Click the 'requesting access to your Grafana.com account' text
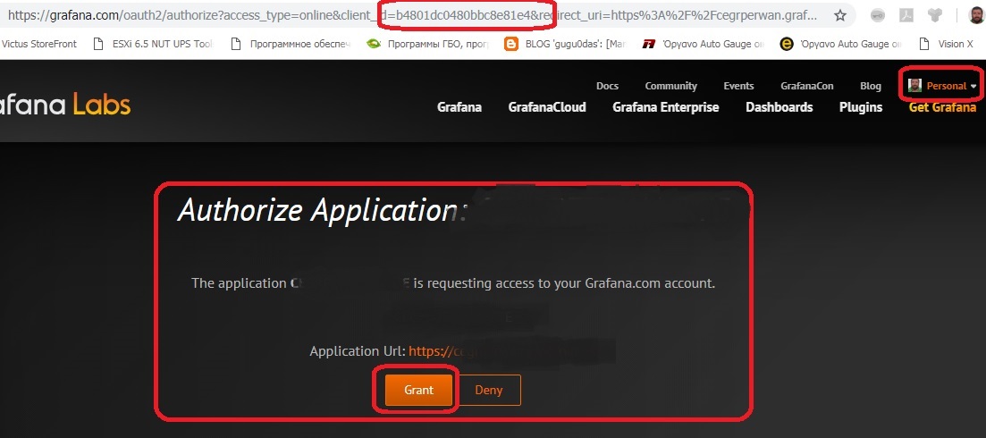 click(569, 283)
